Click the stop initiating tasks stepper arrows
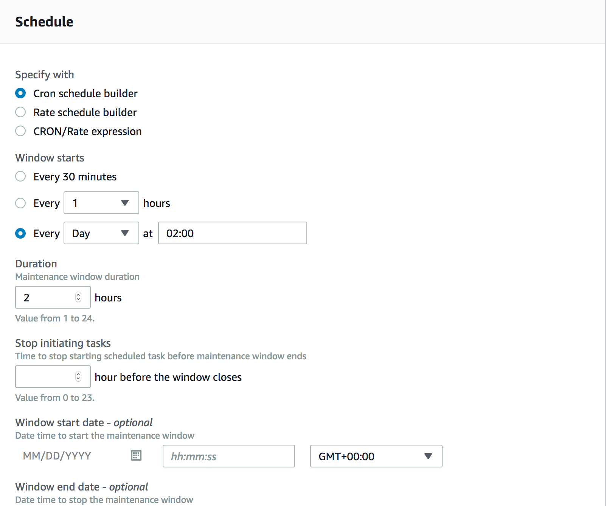Screen dimensions: 606x506 pos(78,377)
